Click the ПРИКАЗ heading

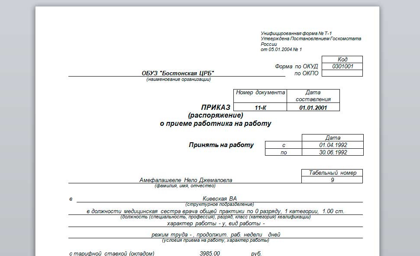pyautogui.click(x=216, y=107)
